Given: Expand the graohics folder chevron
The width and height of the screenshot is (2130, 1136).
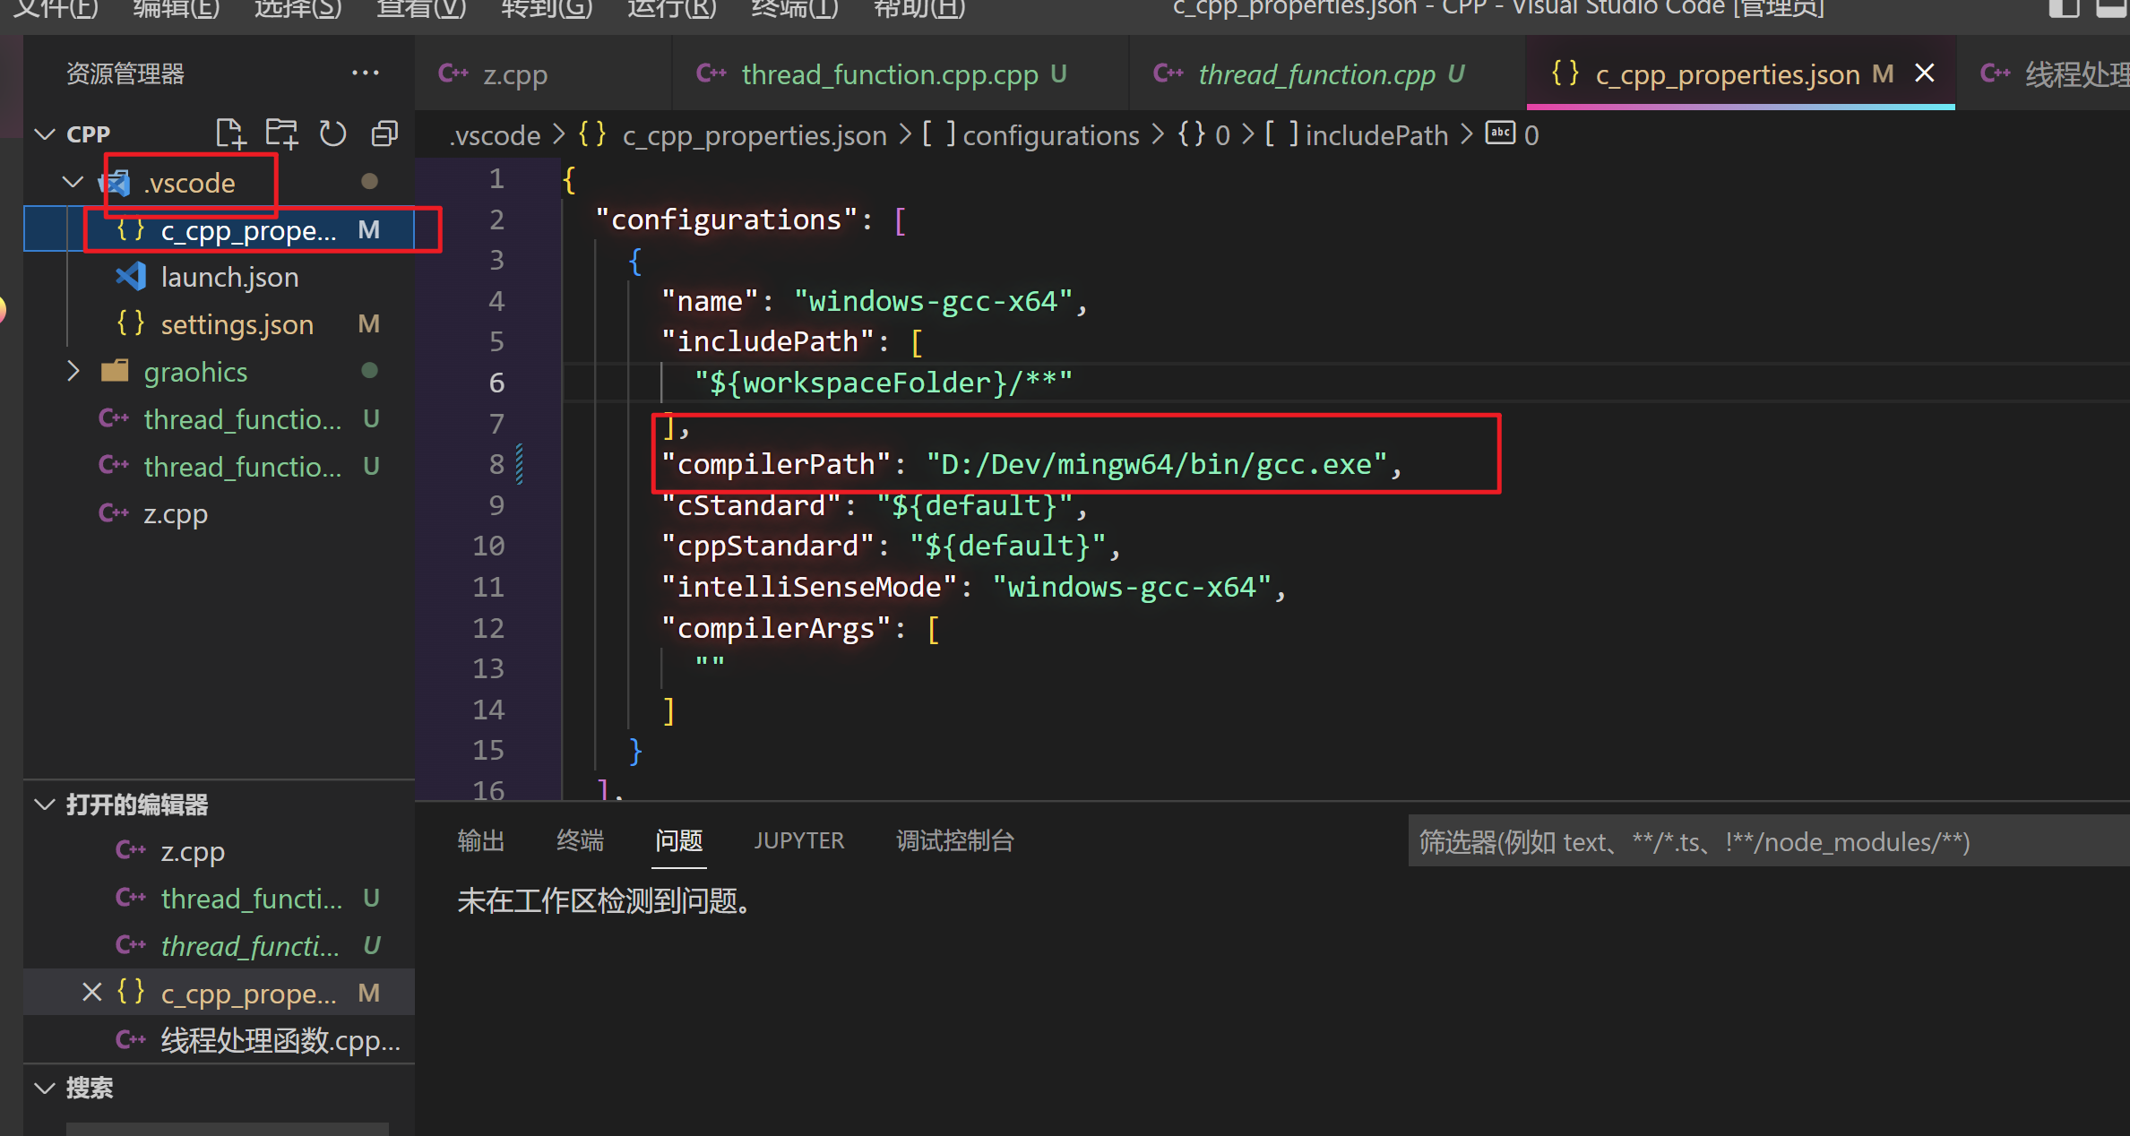Looking at the screenshot, I should pyautogui.click(x=73, y=371).
